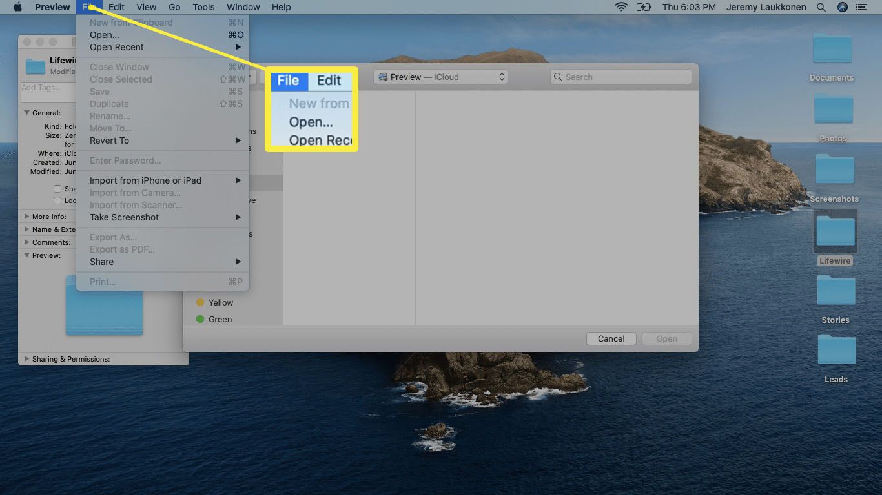Screen dimensions: 882x495
Task: Click the Stories folder icon
Action: tap(836, 292)
